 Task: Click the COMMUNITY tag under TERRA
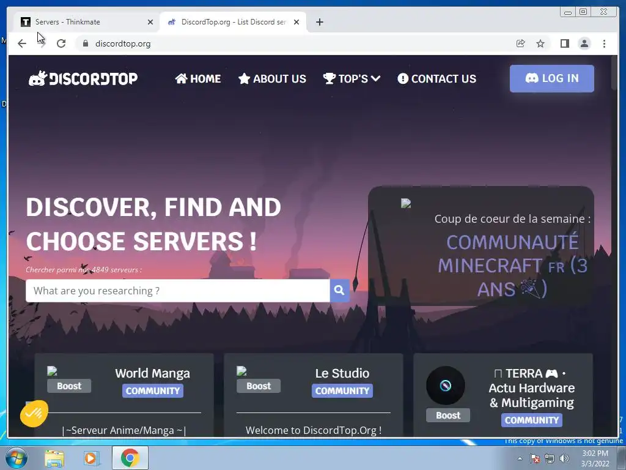pyautogui.click(x=532, y=420)
